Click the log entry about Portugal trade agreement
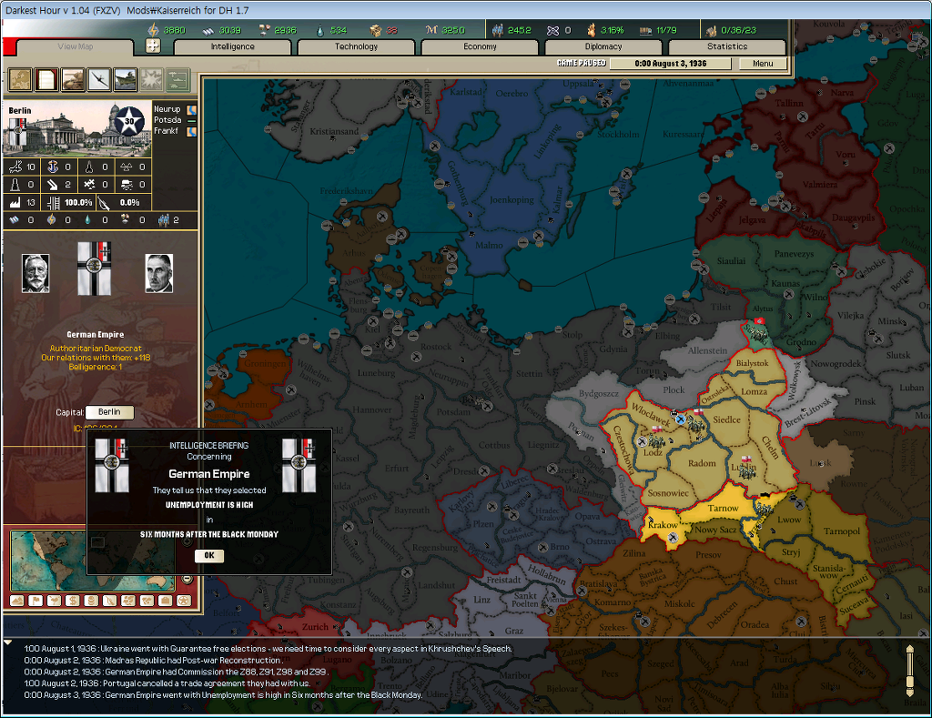 [x=167, y=683]
